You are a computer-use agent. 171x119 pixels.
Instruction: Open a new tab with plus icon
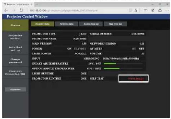37,4
